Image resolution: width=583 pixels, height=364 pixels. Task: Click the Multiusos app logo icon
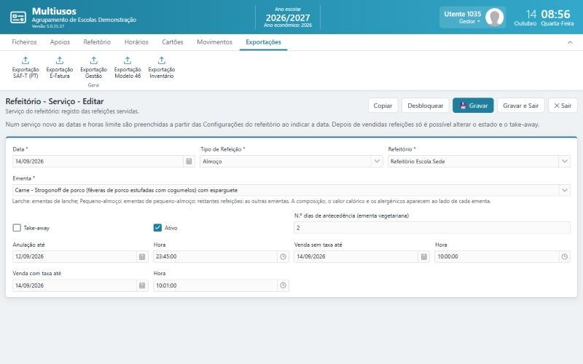click(17, 17)
